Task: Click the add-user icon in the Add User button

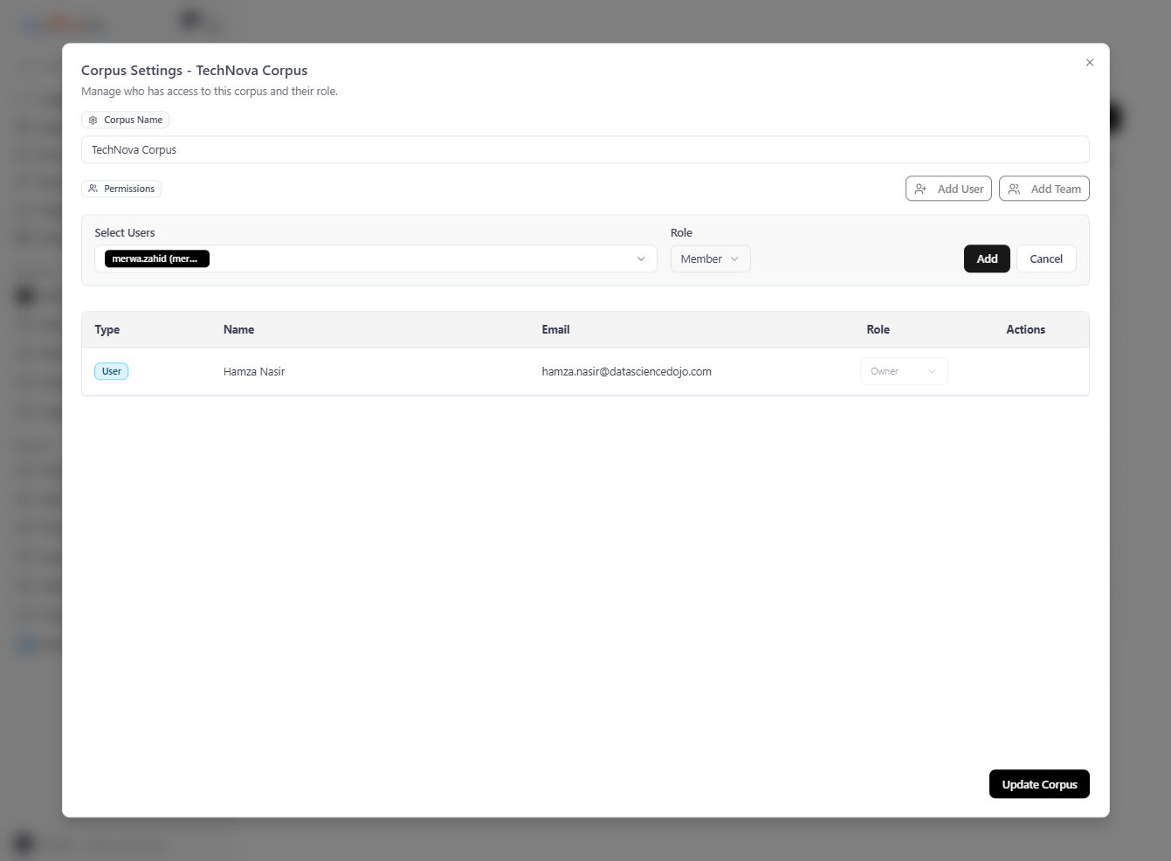Action: pyautogui.click(x=920, y=189)
